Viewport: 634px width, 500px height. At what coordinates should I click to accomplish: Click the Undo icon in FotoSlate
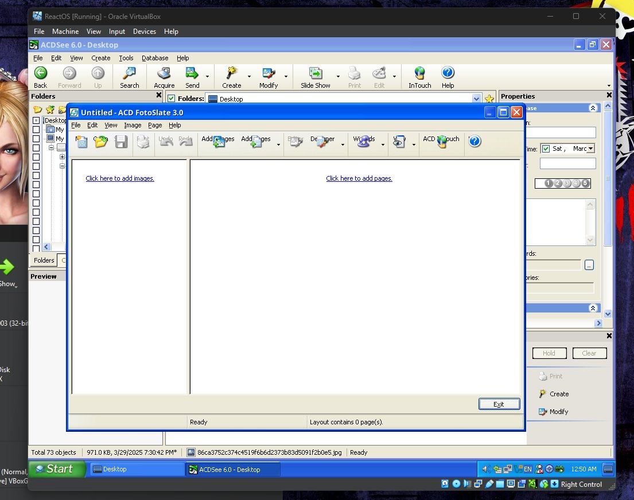pyautogui.click(x=166, y=142)
